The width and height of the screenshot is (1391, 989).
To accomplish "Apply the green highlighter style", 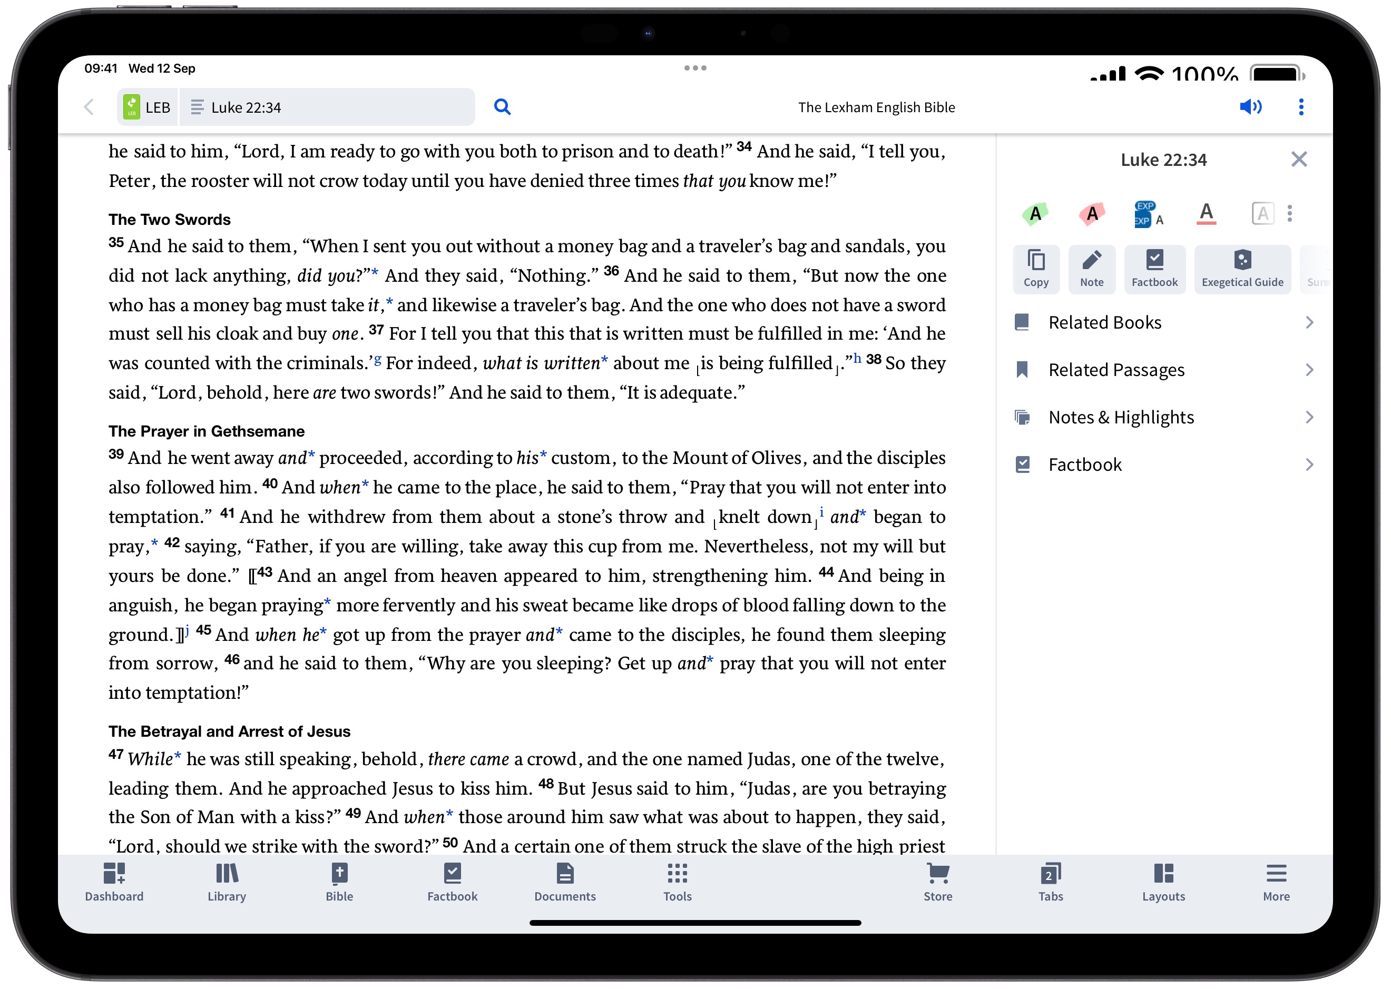I will point(1035,214).
